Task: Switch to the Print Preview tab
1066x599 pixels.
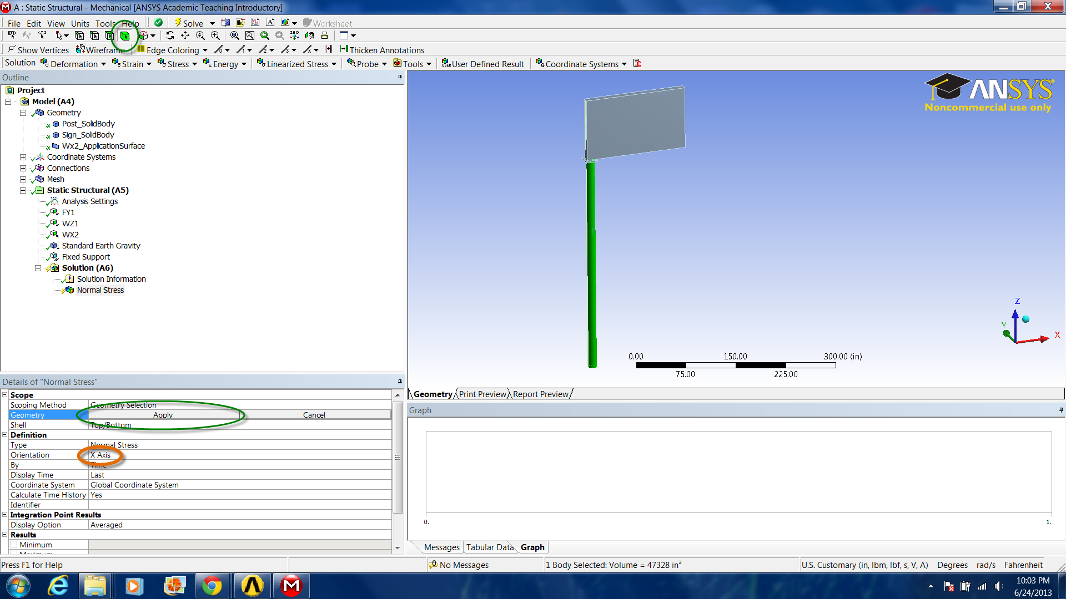Action: (x=482, y=394)
